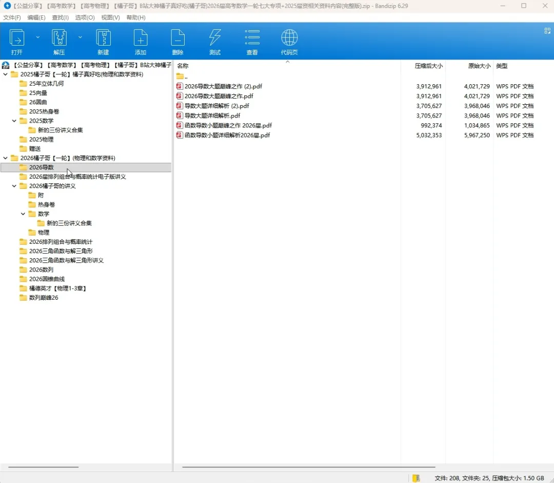Click the New archive (新建) icon
This screenshot has width=554, height=483.
[103, 38]
